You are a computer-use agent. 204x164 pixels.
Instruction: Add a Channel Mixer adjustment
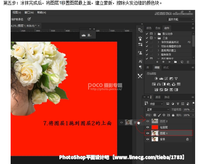point(174,84)
